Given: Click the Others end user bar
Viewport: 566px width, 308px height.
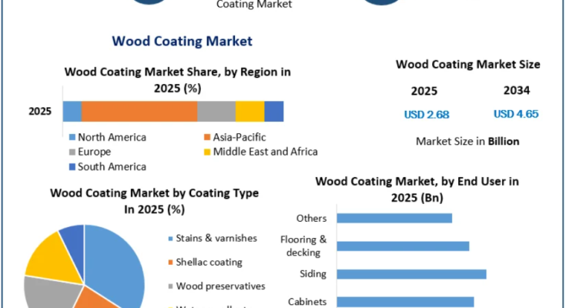Looking at the screenshot, I should pyautogui.click(x=394, y=218).
